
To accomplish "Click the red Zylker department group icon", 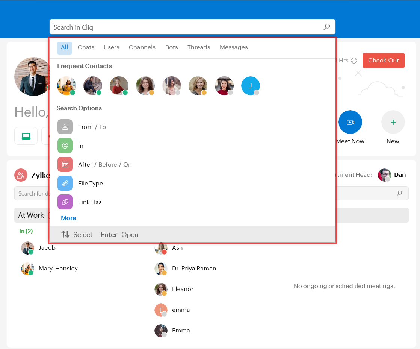I will click(21, 175).
